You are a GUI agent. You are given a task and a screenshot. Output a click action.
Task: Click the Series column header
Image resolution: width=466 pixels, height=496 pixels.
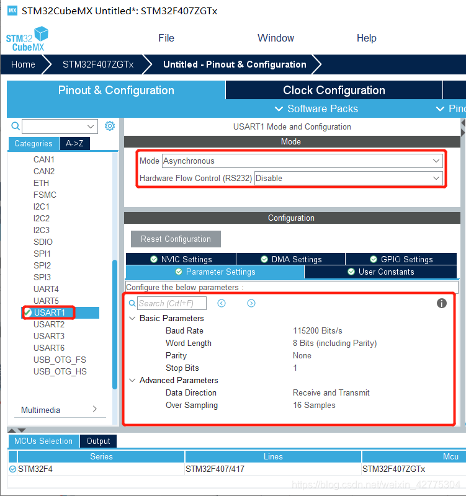coord(101,456)
